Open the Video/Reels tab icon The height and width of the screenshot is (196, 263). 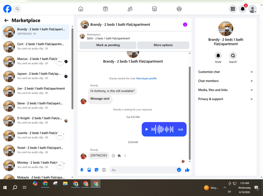pyautogui.click(x=105, y=9)
